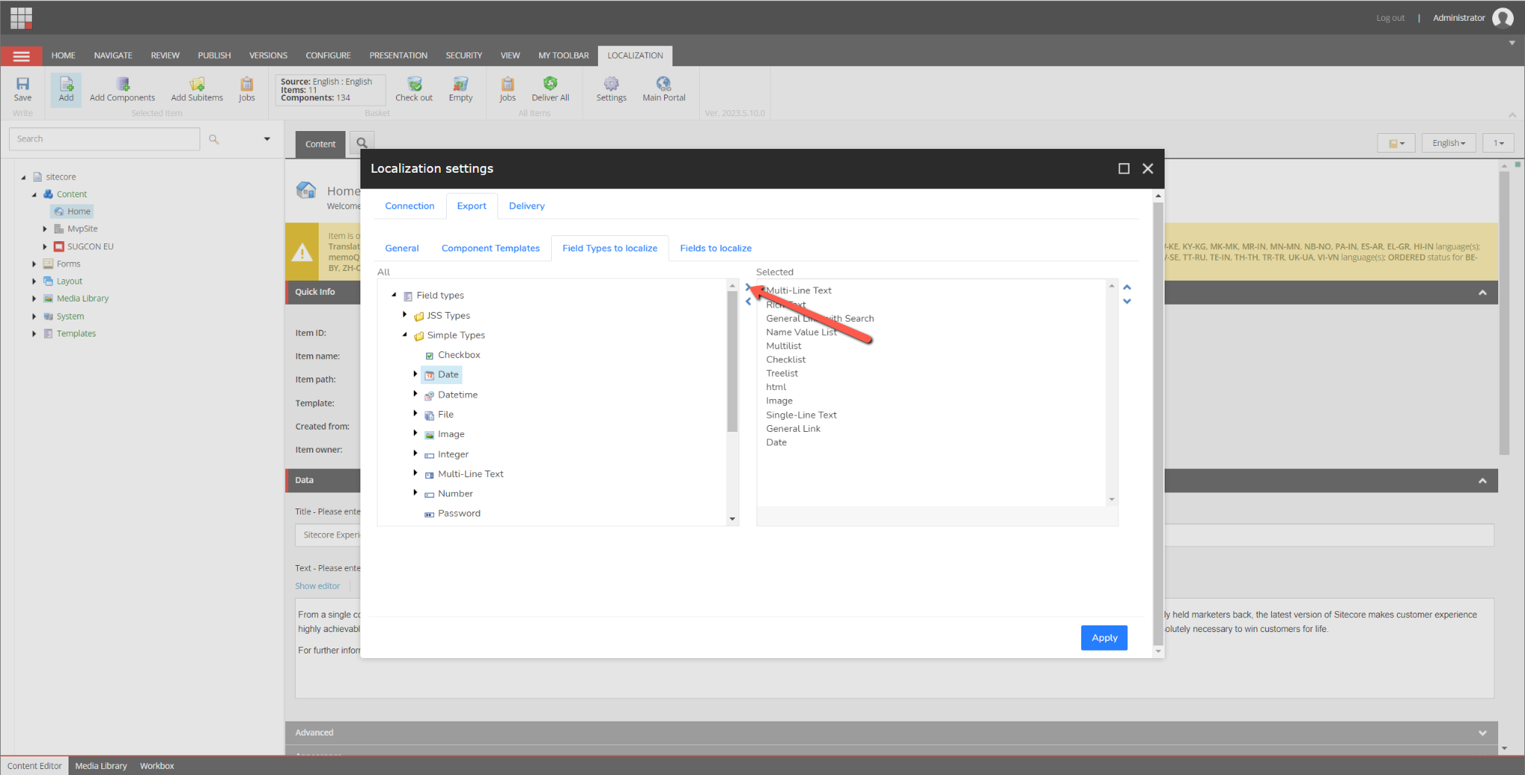Open the Fields to localize sub-tab
1525x775 pixels.
coord(716,249)
